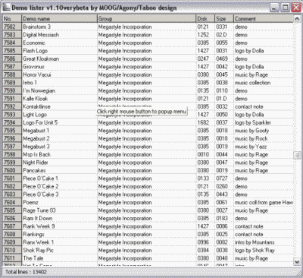Click scrollbar up arrow
Screen dimensions: 303x278
coord(297,19)
